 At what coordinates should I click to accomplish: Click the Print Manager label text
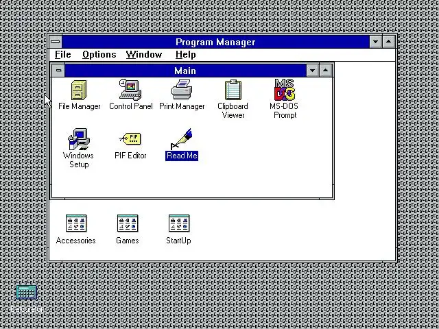tap(182, 106)
